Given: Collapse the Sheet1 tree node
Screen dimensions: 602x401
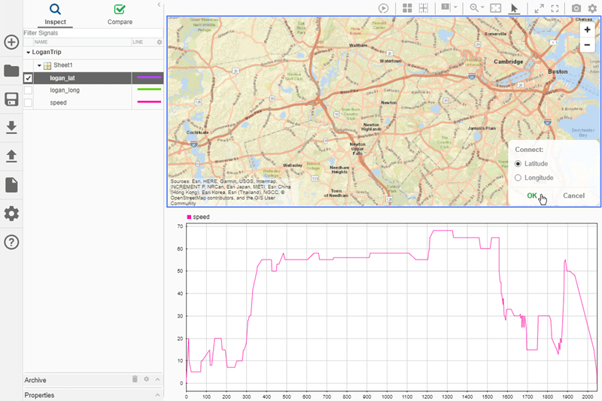Looking at the screenshot, I should (39, 65).
